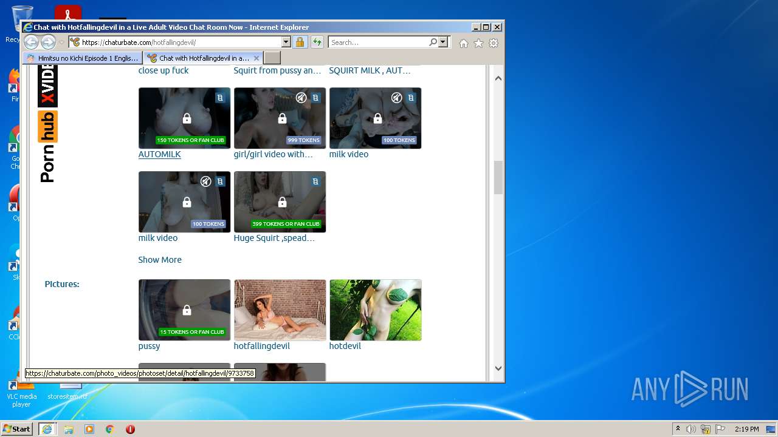Click the Pornhub logo banner on sidebar

coord(47,146)
